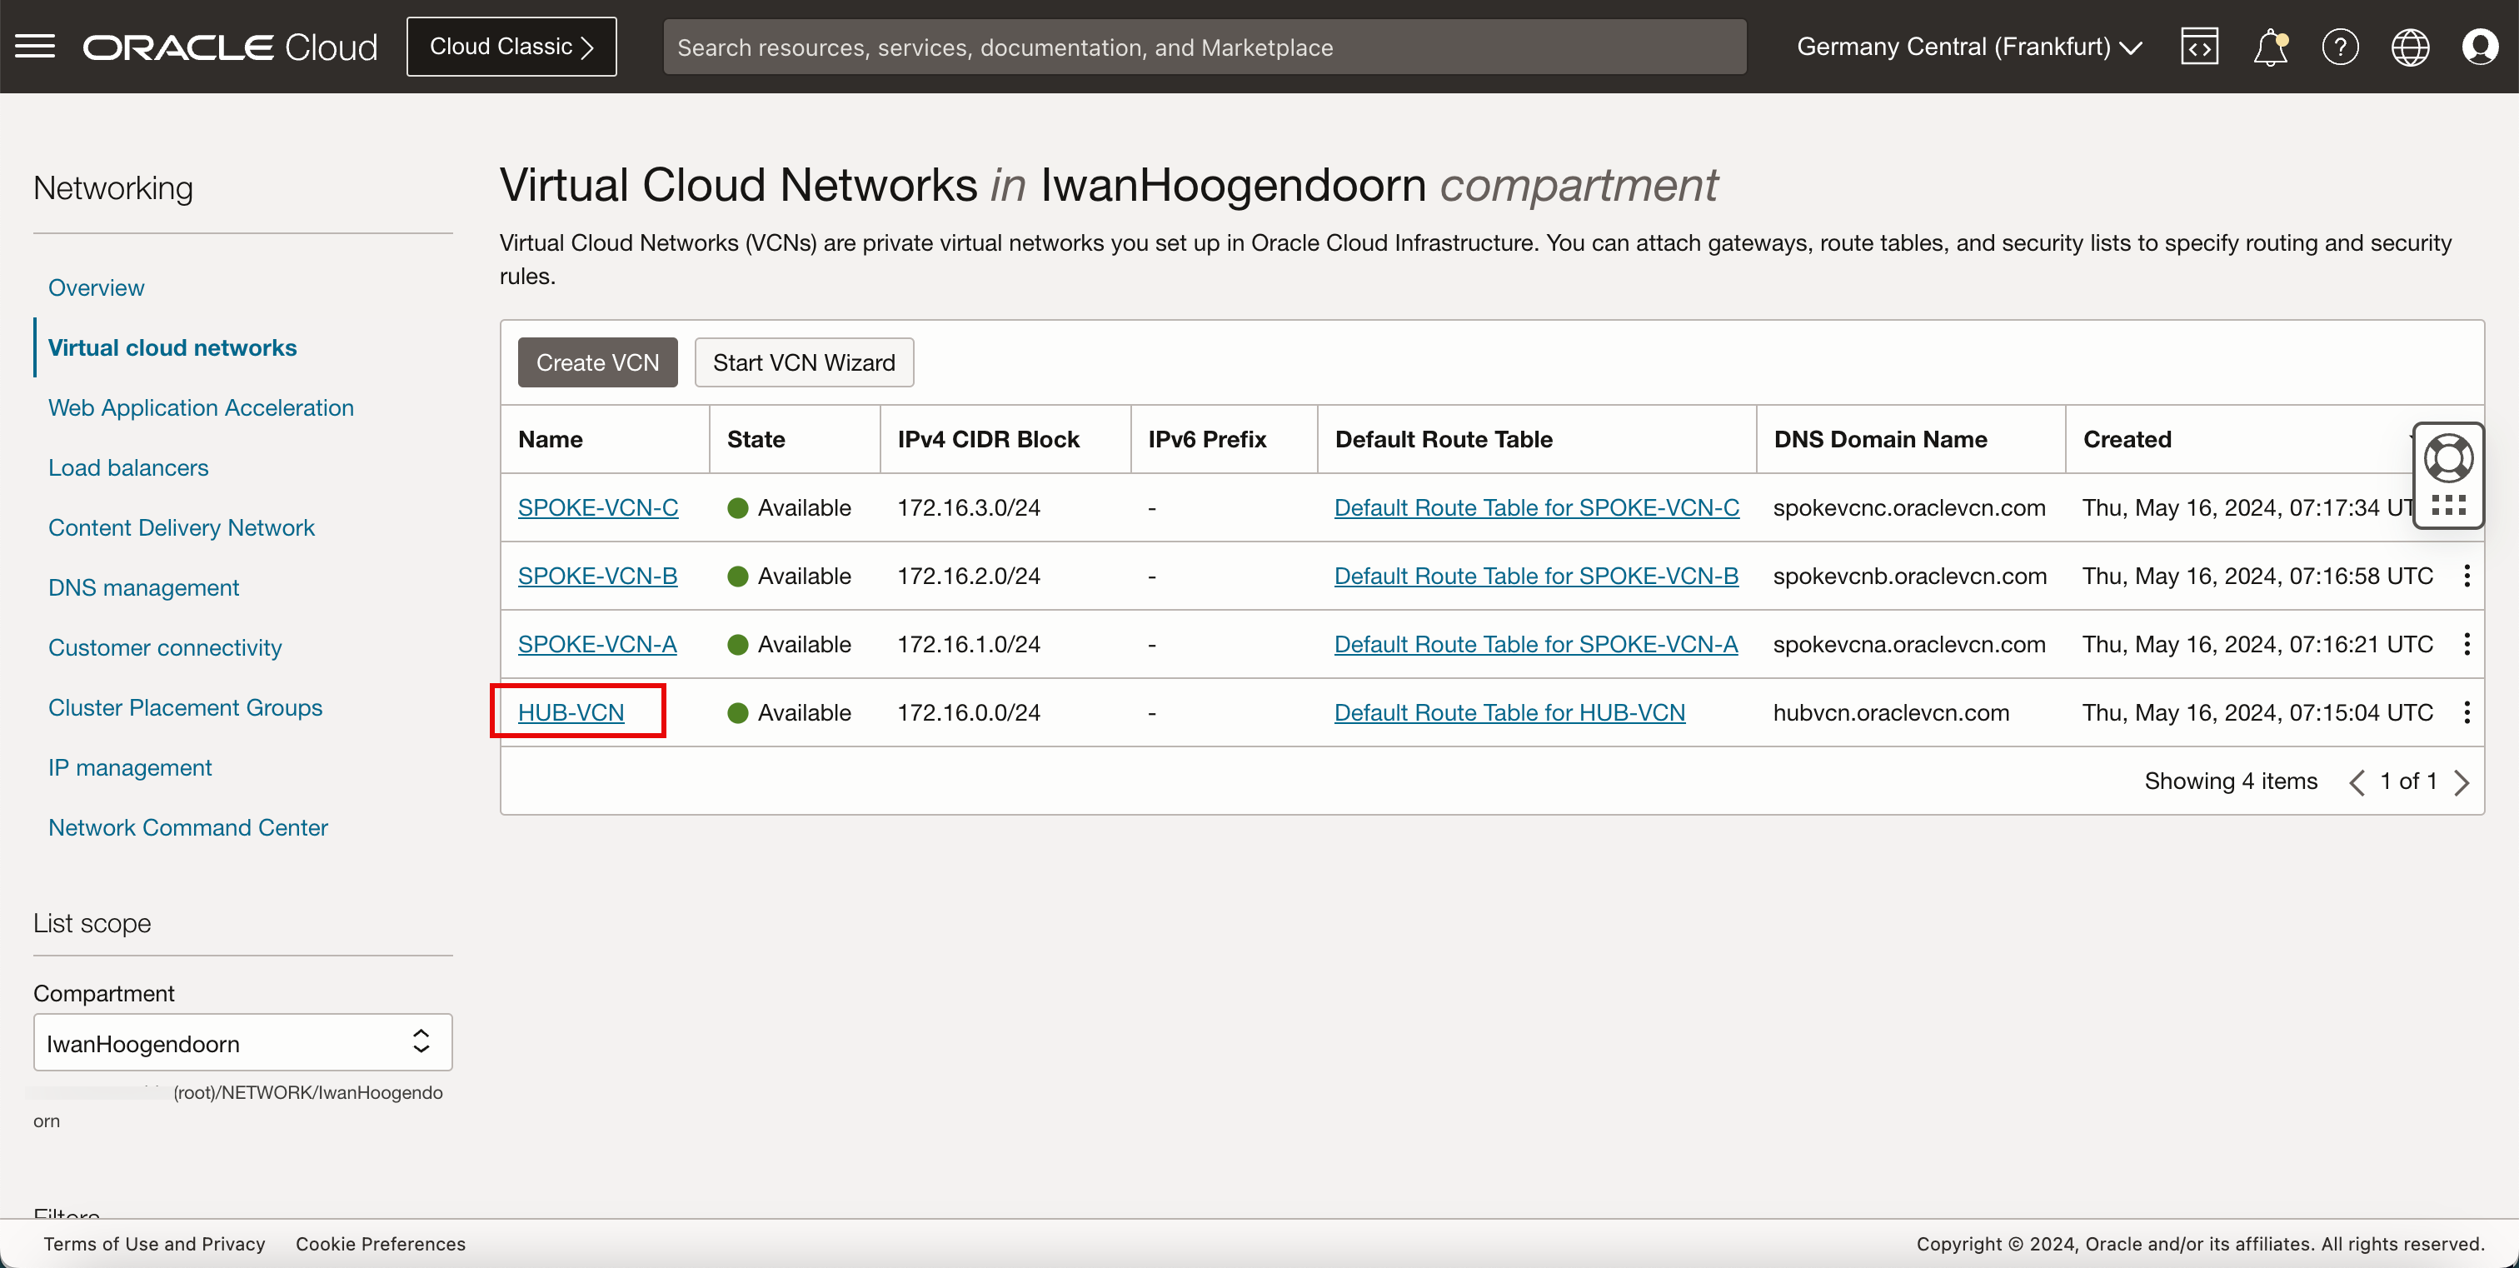The height and width of the screenshot is (1268, 2519).
Task: Open actions menu for SPOKE-VCN-B row
Action: (2467, 576)
